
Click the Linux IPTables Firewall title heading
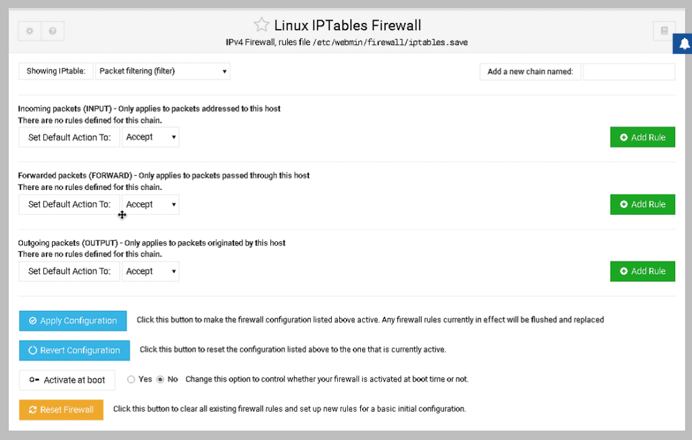click(x=347, y=24)
